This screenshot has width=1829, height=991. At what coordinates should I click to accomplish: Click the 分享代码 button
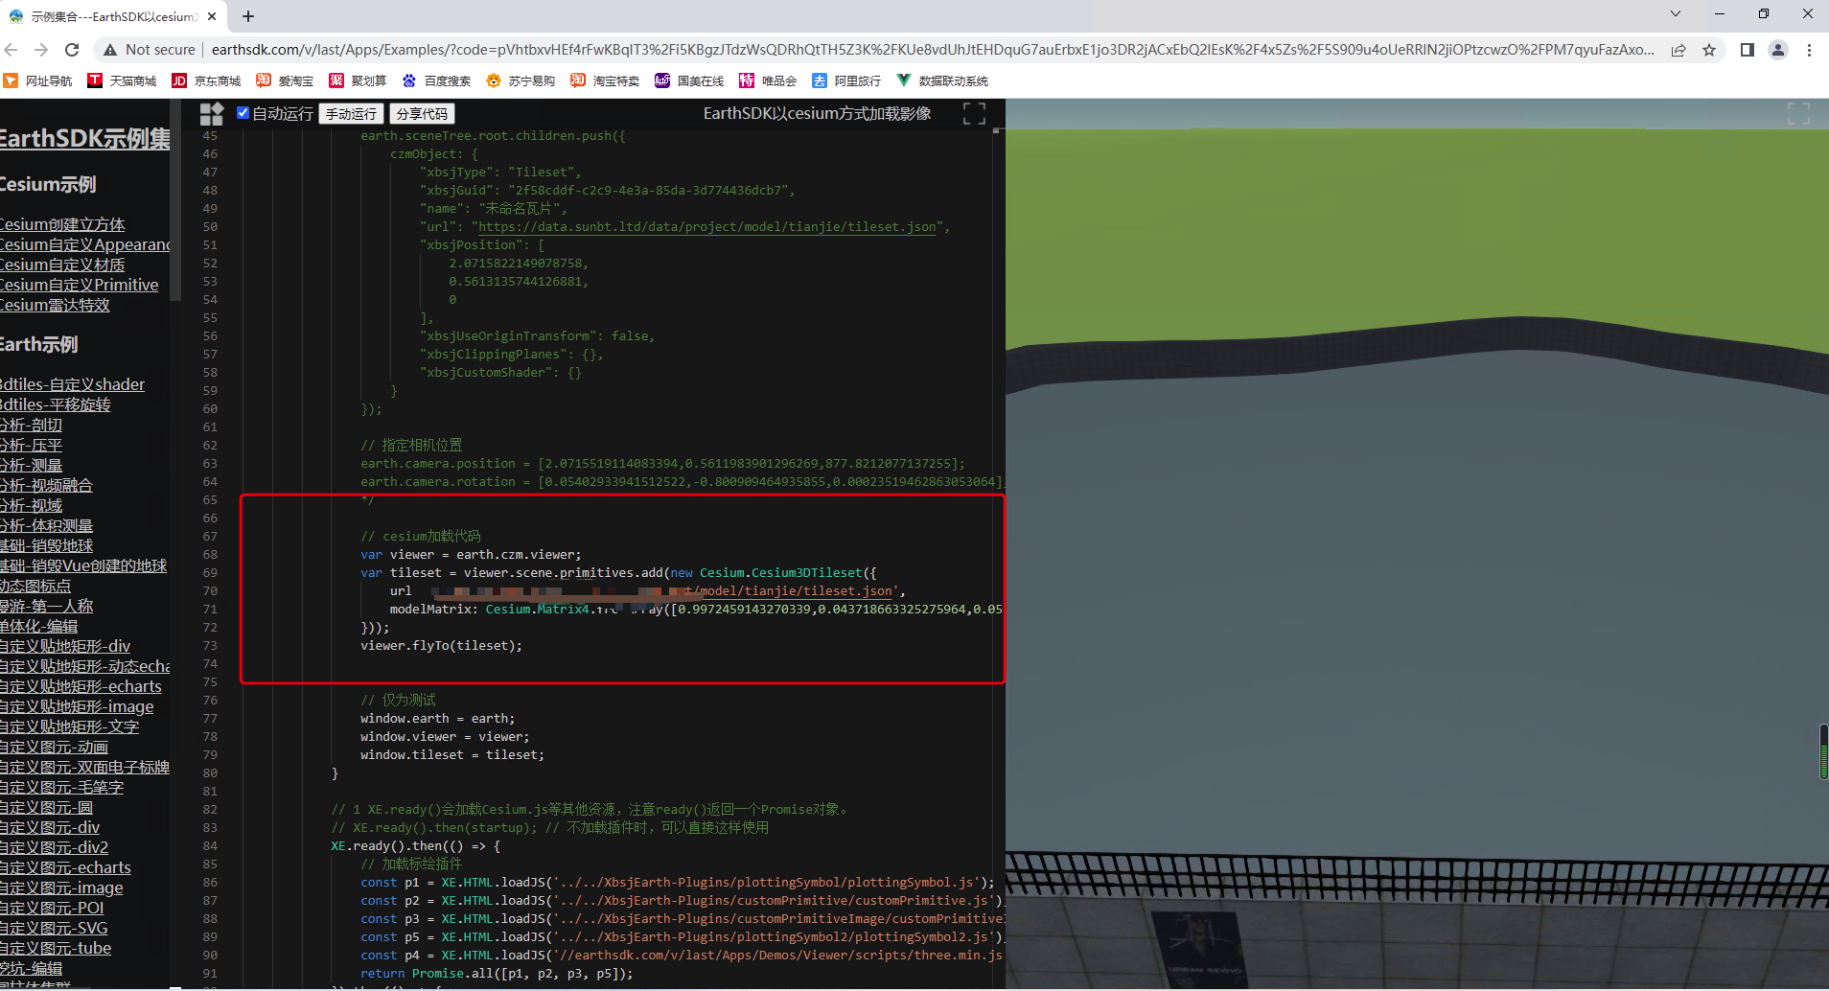pyautogui.click(x=422, y=114)
